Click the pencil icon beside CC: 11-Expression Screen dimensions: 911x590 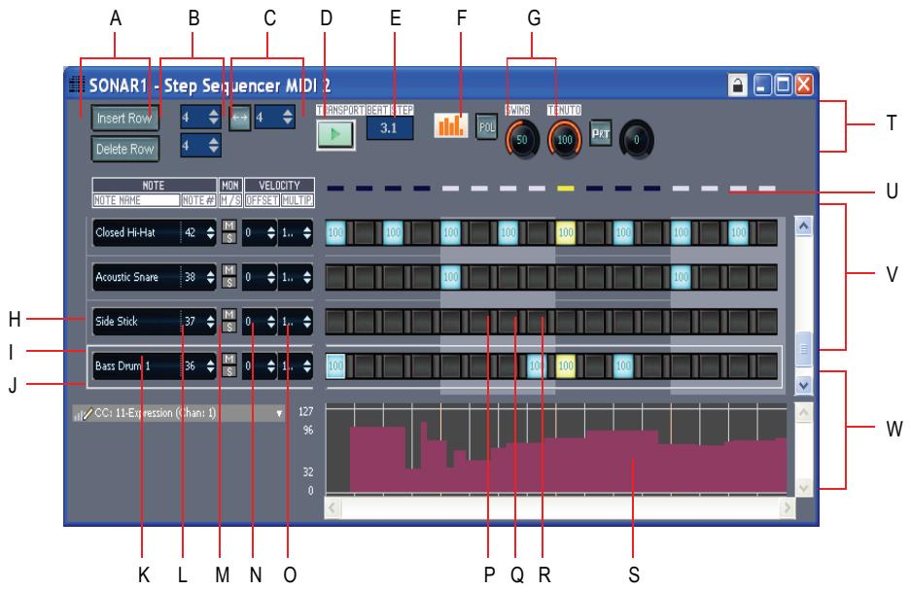click(88, 413)
